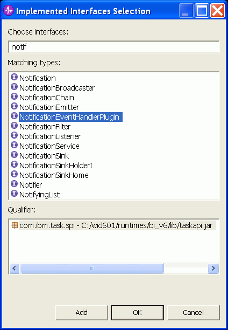Click the interface icon next to NotificationEmitter
Screen dimensions: 228x330
coord(14,106)
